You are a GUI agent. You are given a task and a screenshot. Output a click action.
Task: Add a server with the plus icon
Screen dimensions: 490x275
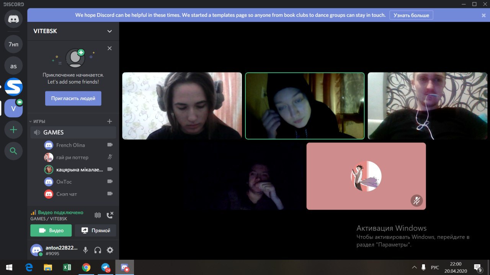pos(13,130)
